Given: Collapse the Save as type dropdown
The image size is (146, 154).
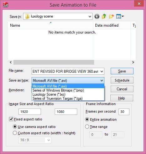Looking at the screenshot, I should tap(102, 81).
